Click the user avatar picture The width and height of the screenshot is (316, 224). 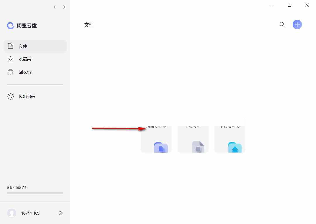tap(12, 213)
